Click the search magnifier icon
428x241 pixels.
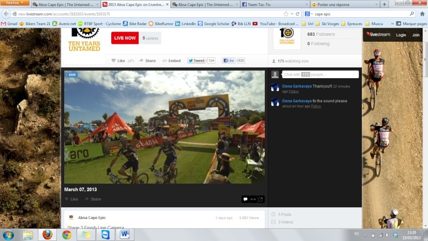click(x=412, y=14)
